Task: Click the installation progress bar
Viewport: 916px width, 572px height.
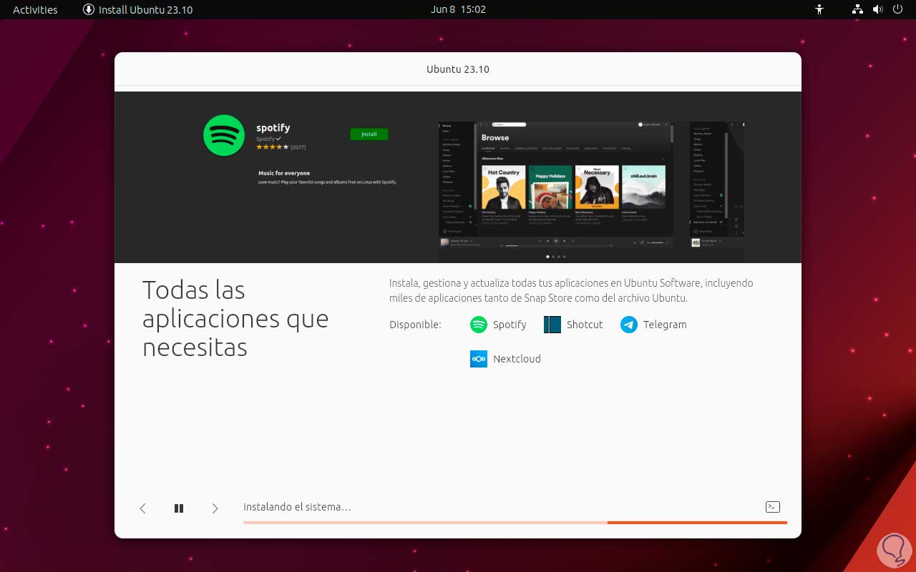Action: coord(515,523)
